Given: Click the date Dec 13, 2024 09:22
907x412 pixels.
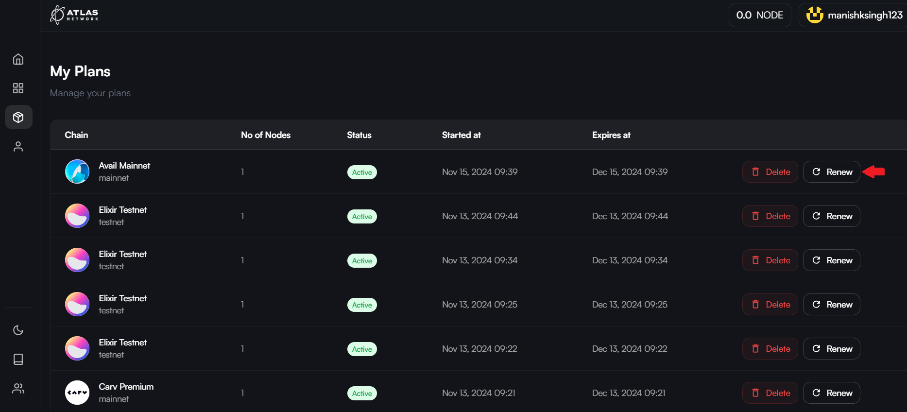Looking at the screenshot, I should (x=630, y=349).
